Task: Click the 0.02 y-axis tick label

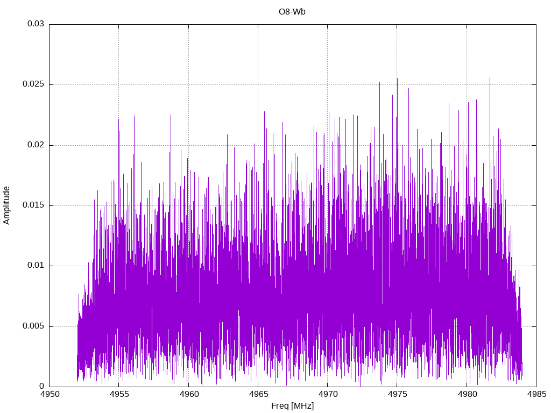Action: click(x=36, y=145)
